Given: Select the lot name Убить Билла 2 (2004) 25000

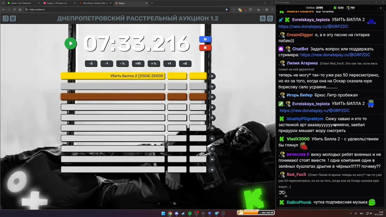Looking at the screenshot, I should (x=113, y=76).
